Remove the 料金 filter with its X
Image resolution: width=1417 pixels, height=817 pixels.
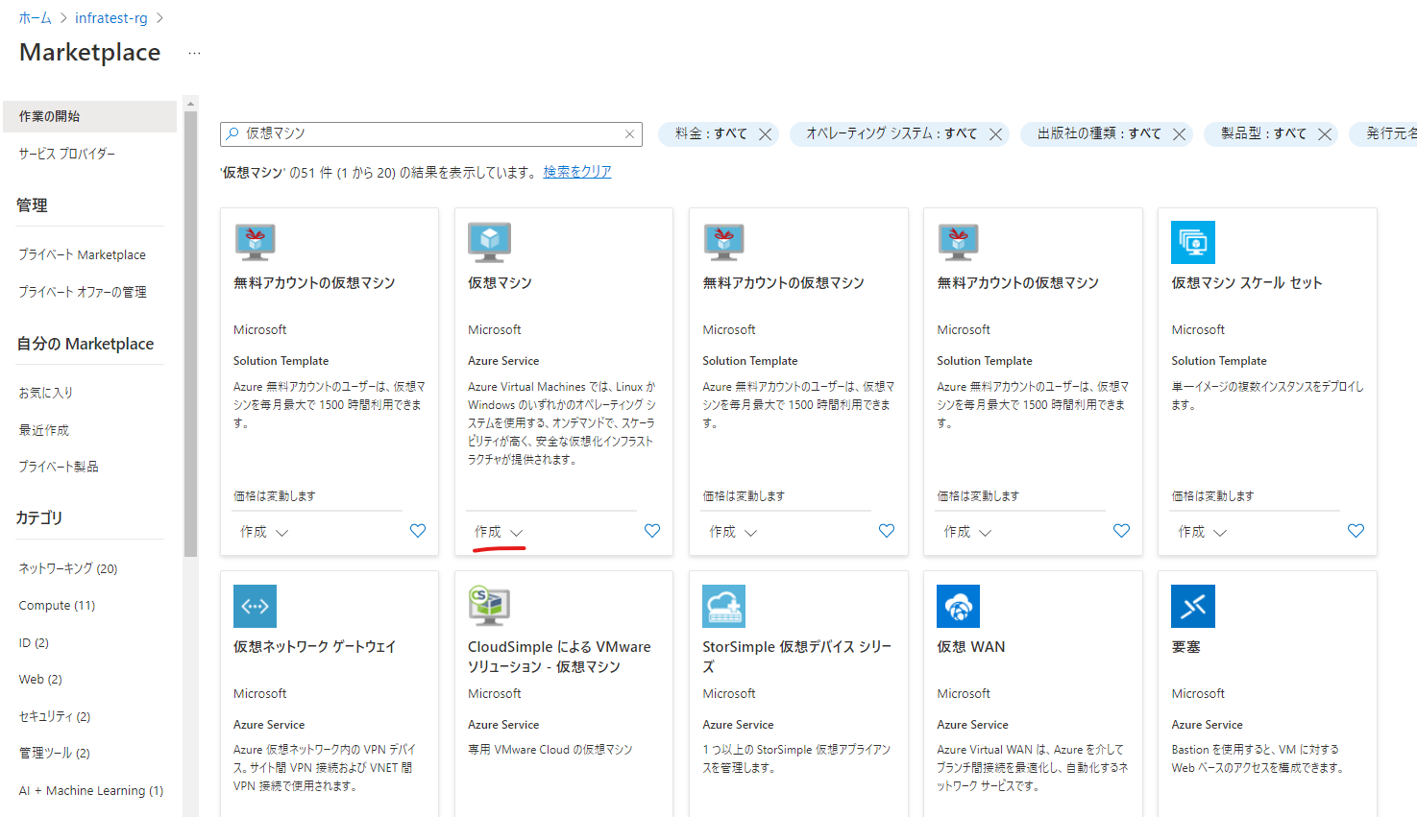coord(766,134)
